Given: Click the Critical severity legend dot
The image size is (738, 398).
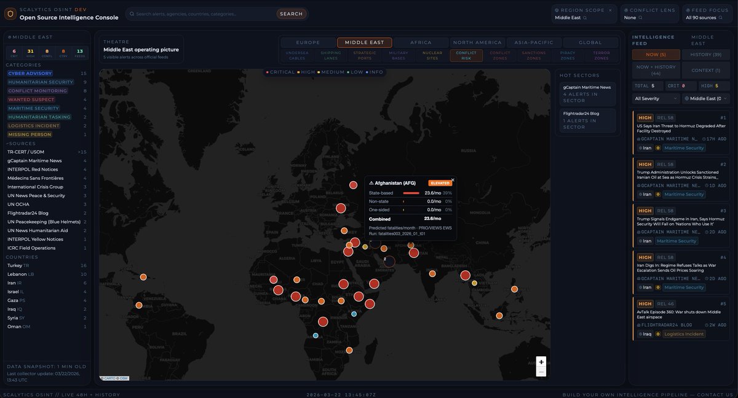Looking at the screenshot, I should click(268, 72).
